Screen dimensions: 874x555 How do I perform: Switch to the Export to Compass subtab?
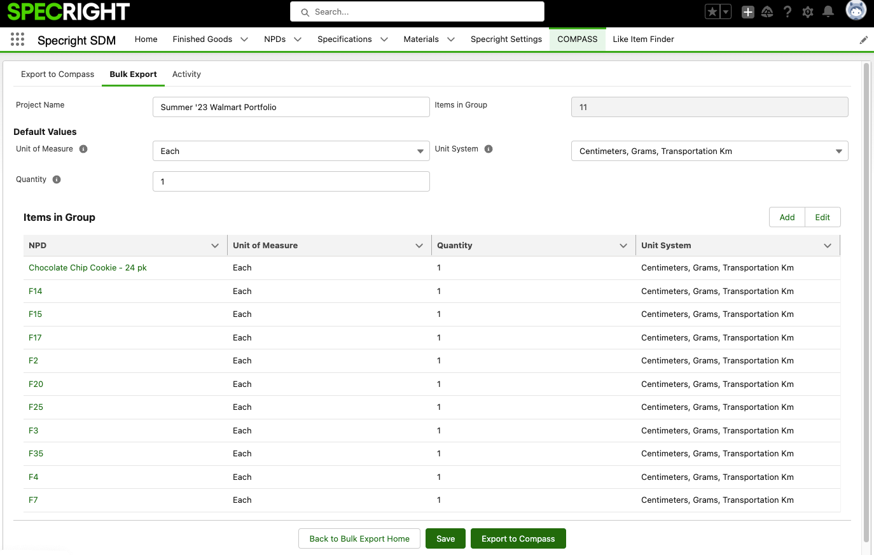click(x=57, y=74)
